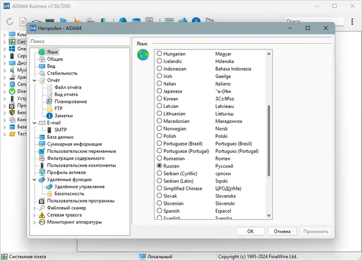Viewport: 362px width, 261px height.
Task: Click the OK button
Action: click(251, 231)
